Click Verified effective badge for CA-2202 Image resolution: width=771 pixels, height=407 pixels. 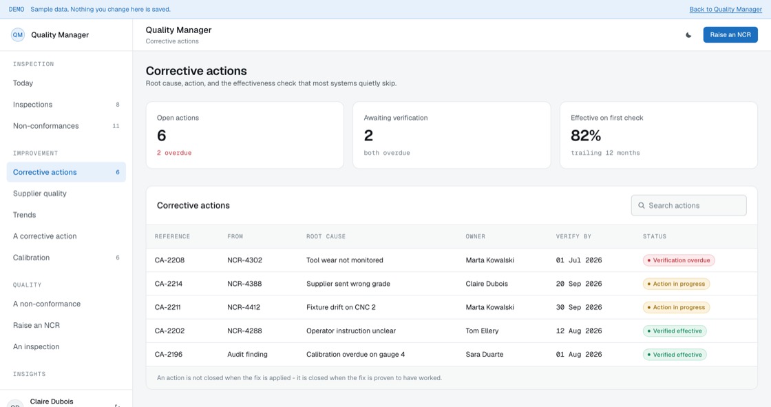[x=675, y=331]
